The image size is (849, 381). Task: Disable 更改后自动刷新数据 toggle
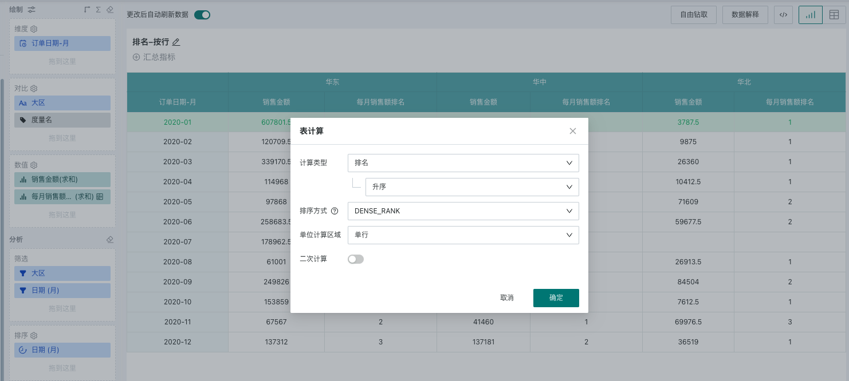[x=202, y=15]
